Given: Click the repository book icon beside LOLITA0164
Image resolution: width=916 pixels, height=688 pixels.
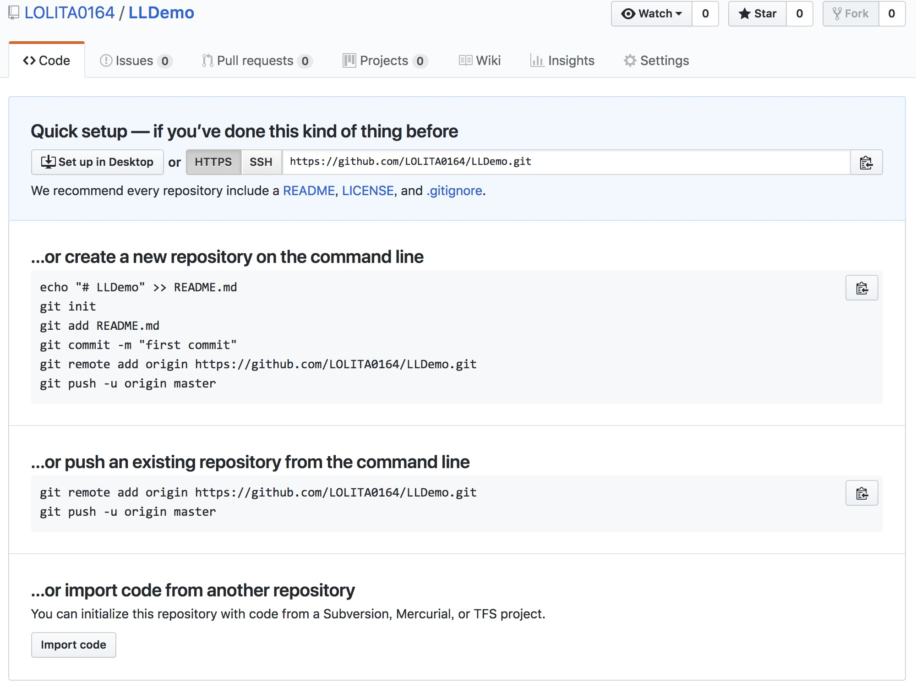Looking at the screenshot, I should [x=14, y=13].
